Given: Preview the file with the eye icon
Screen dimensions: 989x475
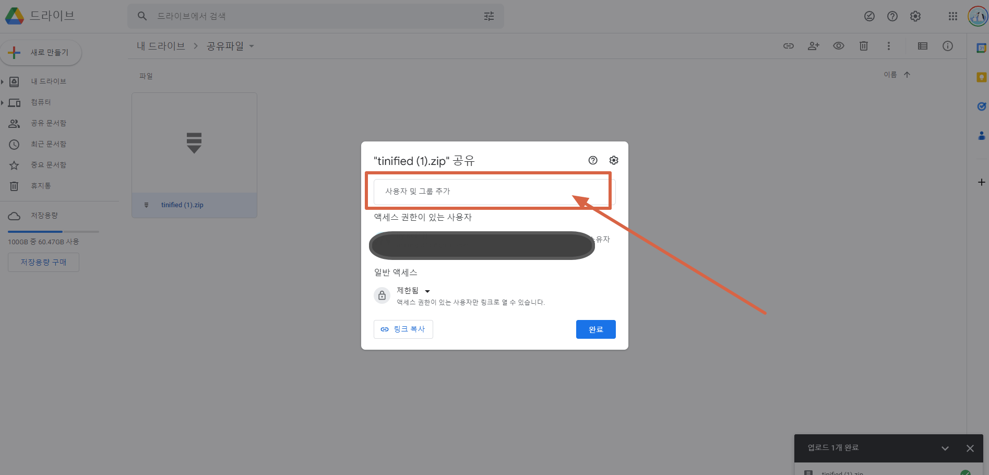Looking at the screenshot, I should click(x=838, y=46).
